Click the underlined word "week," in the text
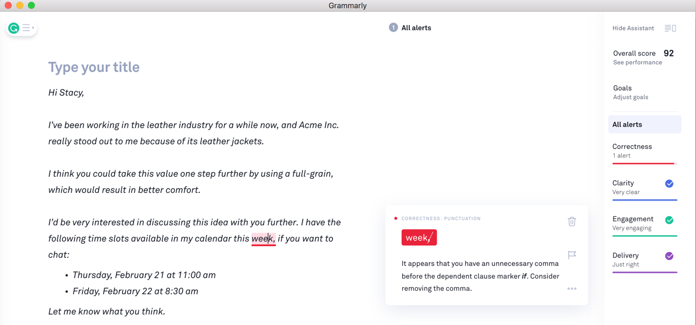 point(264,239)
